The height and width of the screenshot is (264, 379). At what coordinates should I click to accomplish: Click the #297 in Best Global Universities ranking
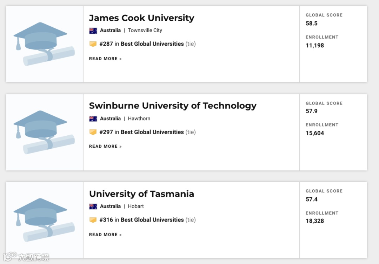[142, 132]
